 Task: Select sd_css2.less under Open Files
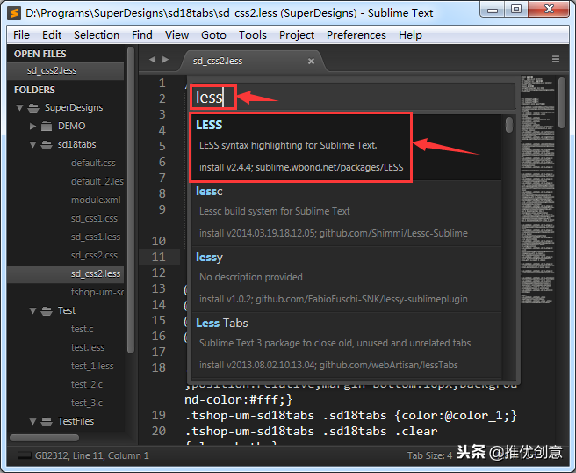65,70
